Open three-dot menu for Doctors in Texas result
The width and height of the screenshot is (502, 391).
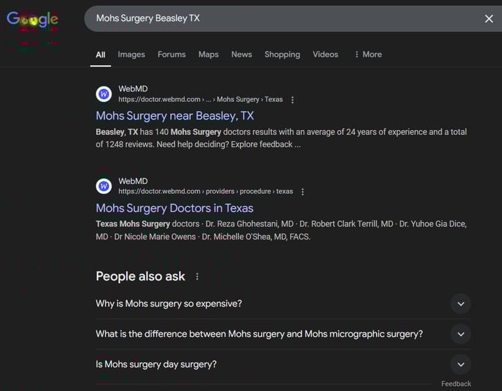303,191
